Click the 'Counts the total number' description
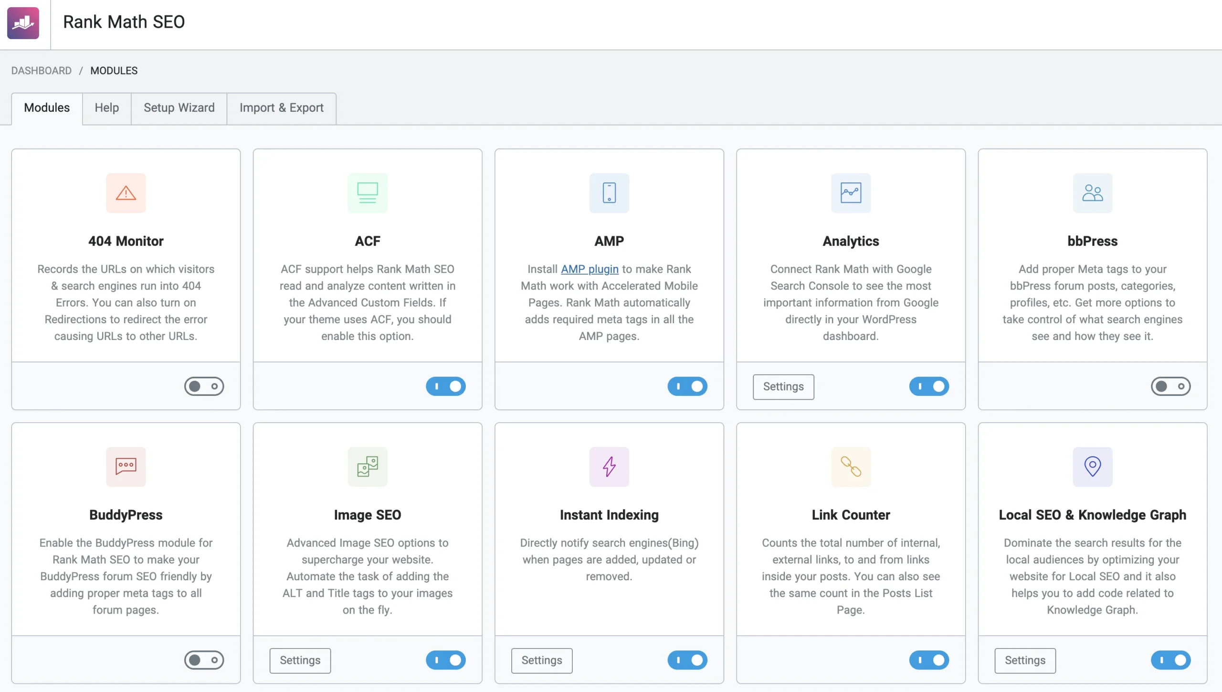 click(851, 576)
